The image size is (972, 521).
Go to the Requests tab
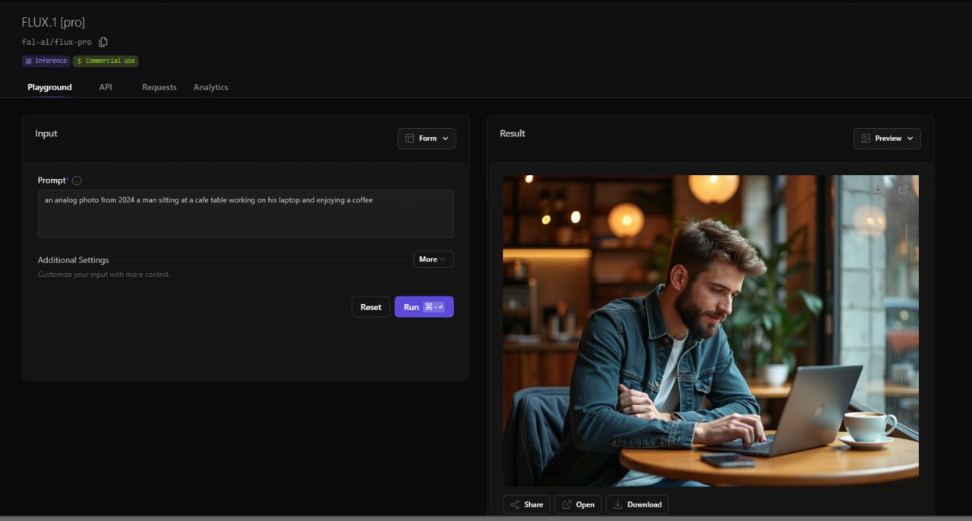[x=159, y=87]
